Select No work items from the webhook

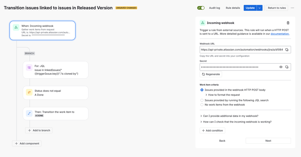[x=202, y=105]
